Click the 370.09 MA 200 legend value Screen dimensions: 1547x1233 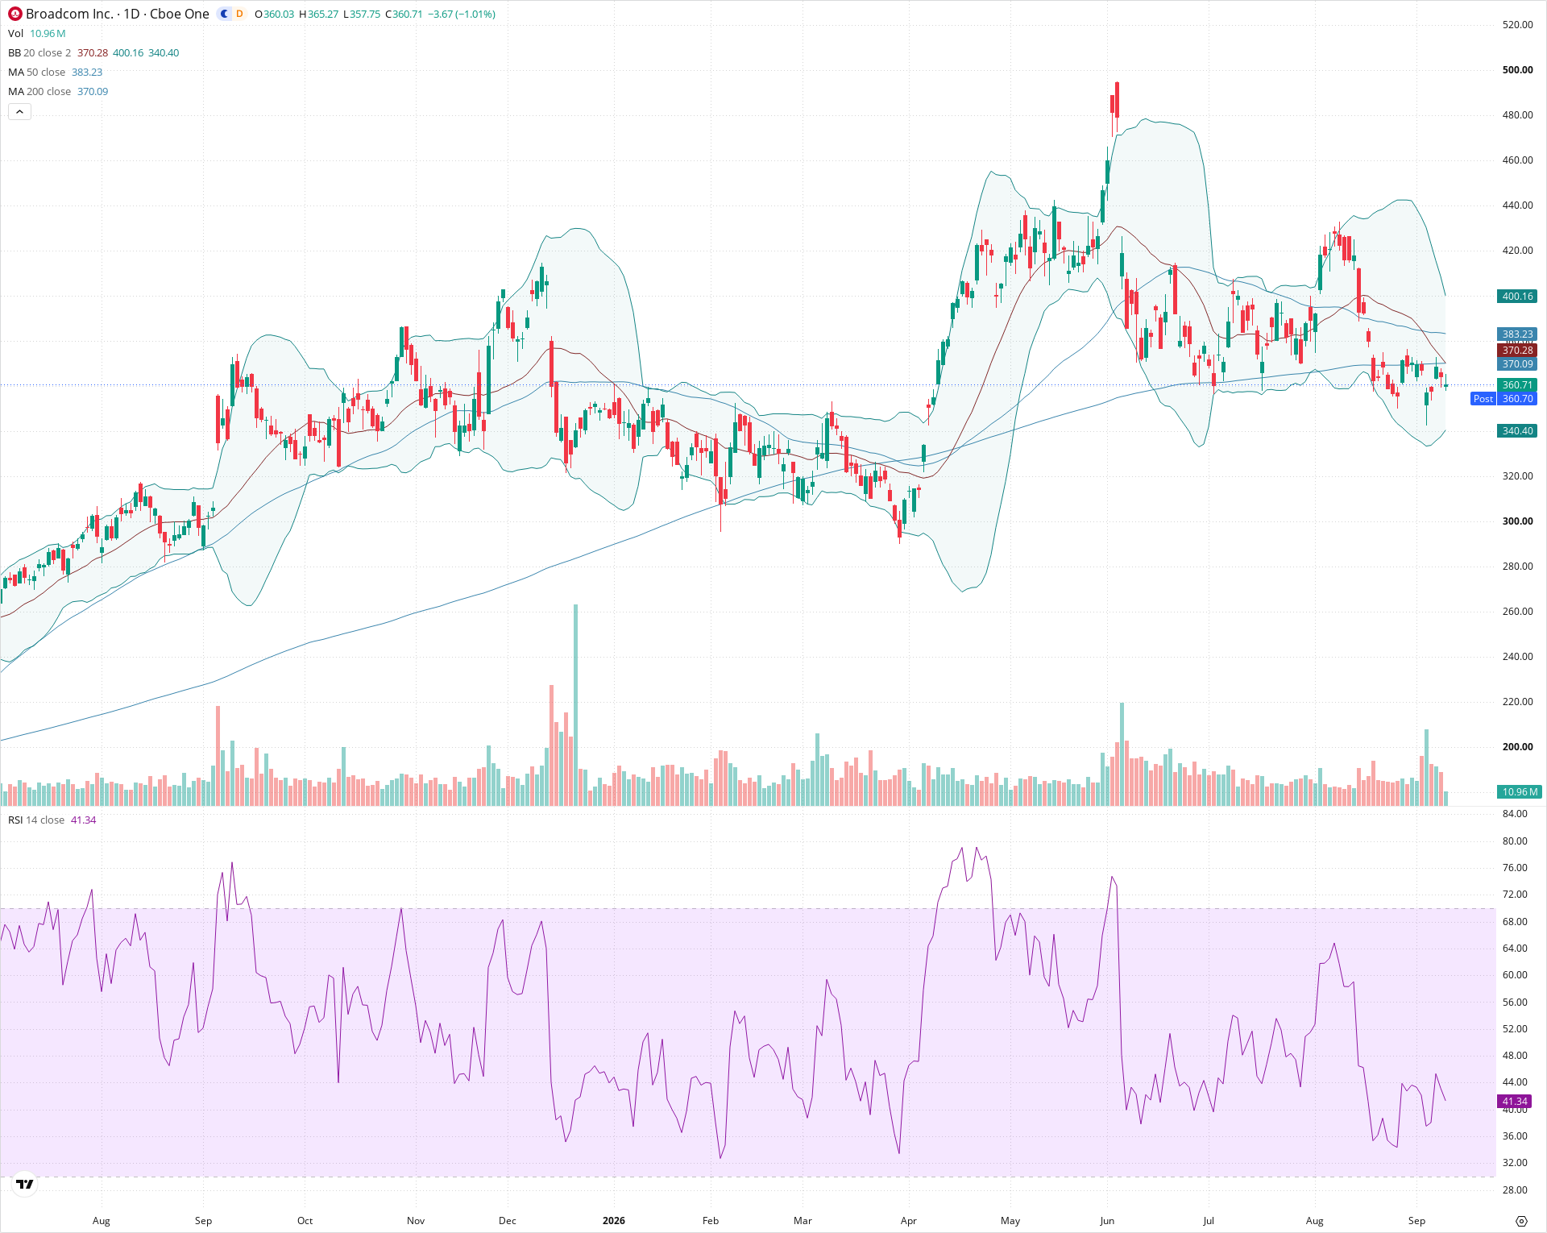tap(93, 91)
